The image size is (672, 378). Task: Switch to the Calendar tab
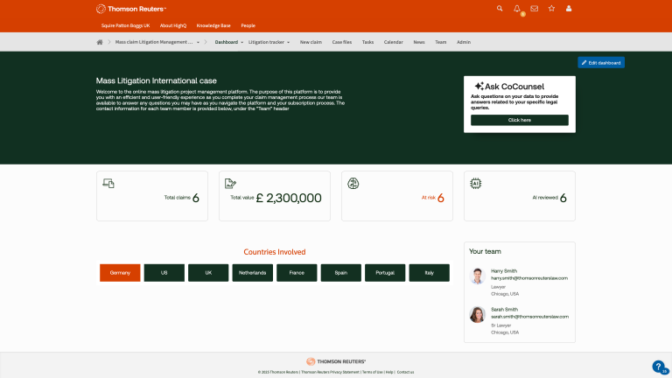click(394, 42)
